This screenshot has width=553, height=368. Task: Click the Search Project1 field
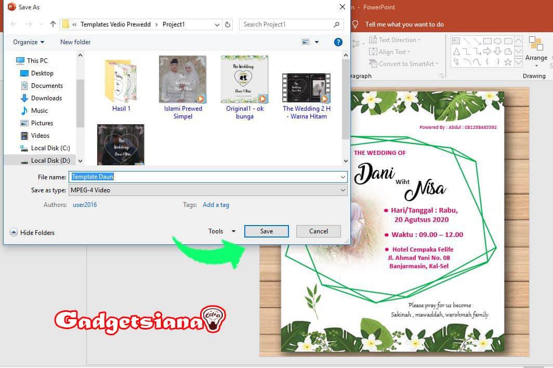click(x=287, y=24)
